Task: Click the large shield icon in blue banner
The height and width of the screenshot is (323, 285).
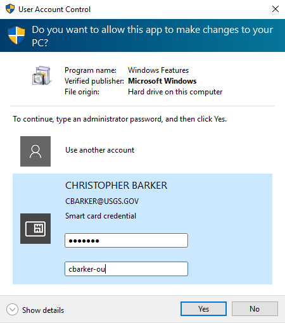Action: click(x=16, y=35)
